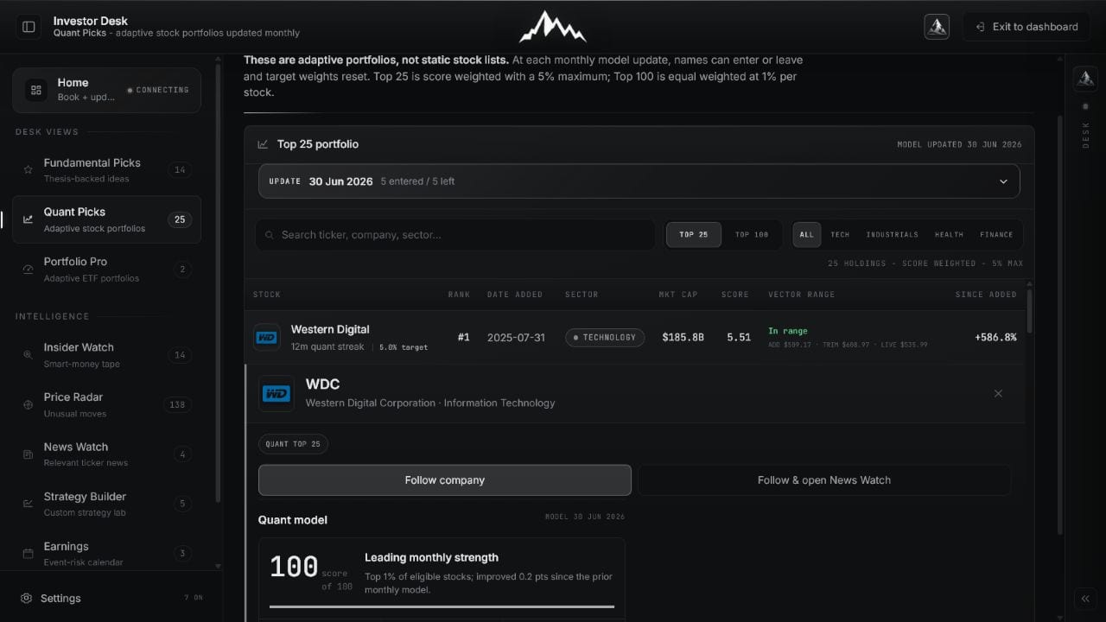Open the Earnings event-risk calendar
Image resolution: width=1106 pixels, height=622 pixels.
coord(106,554)
